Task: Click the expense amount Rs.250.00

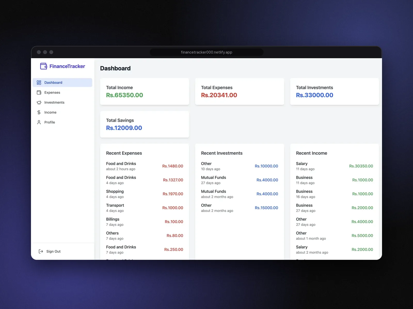Action: click(174, 250)
